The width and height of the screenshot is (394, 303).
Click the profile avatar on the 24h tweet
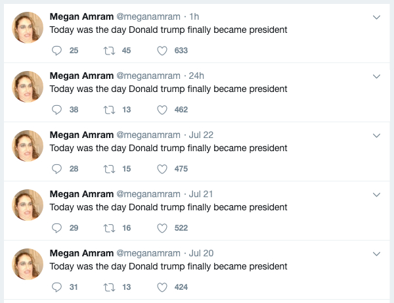point(29,87)
